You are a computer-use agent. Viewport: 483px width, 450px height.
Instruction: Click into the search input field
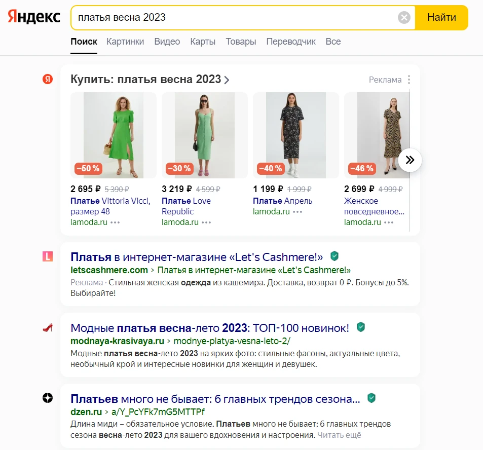pyautogui.click(x=233, y=18)
